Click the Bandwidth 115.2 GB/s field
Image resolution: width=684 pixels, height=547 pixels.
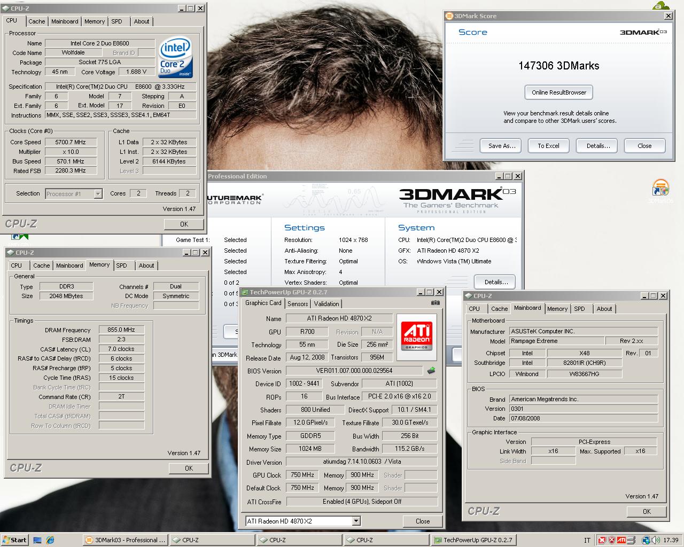(409, 449)
